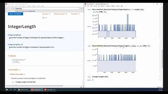Switch to IntegerLength documentation taskbar item

click(x=50, y=90)
